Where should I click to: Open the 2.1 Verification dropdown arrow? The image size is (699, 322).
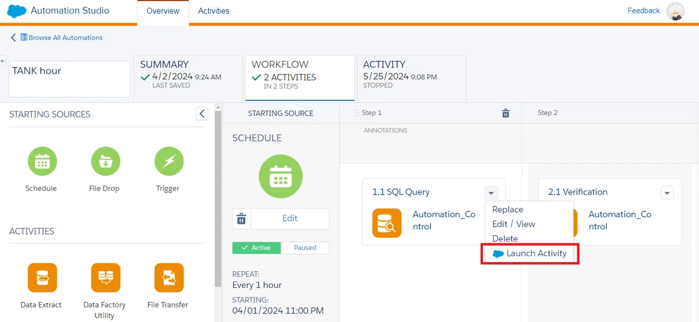click(667, 193)
